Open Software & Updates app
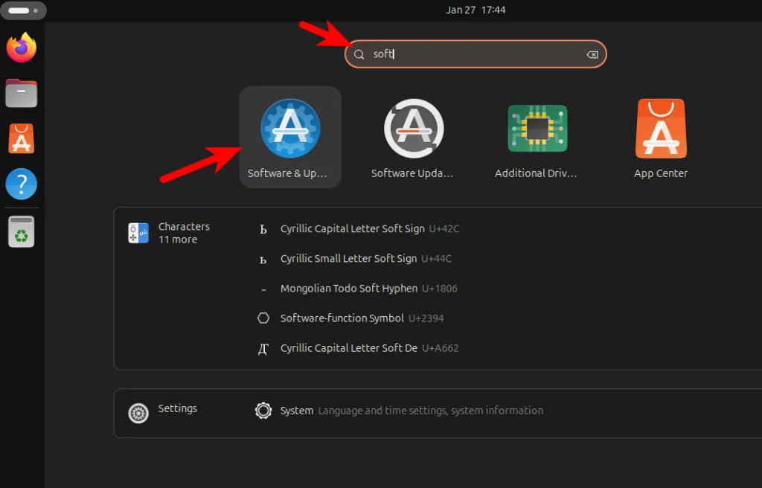 pyautogui.click(x=290, y=137)
